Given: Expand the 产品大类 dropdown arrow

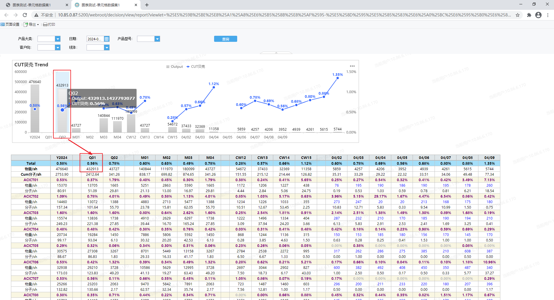Looking at the screenshot, I should coord(58,39).
